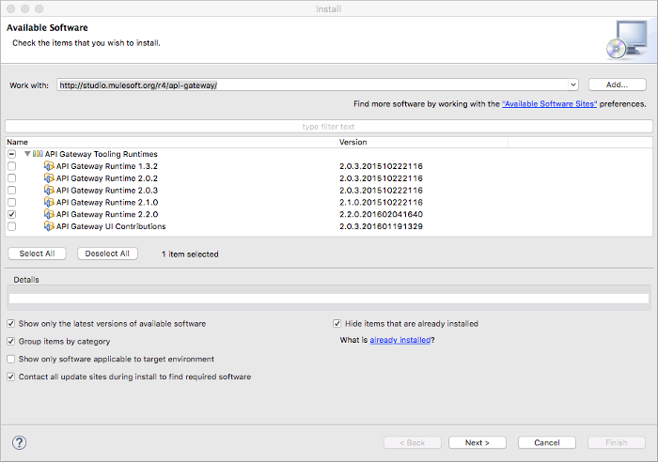
Task: Check API Gateway Runtime 2.1.0
Action: pos(11,202)
